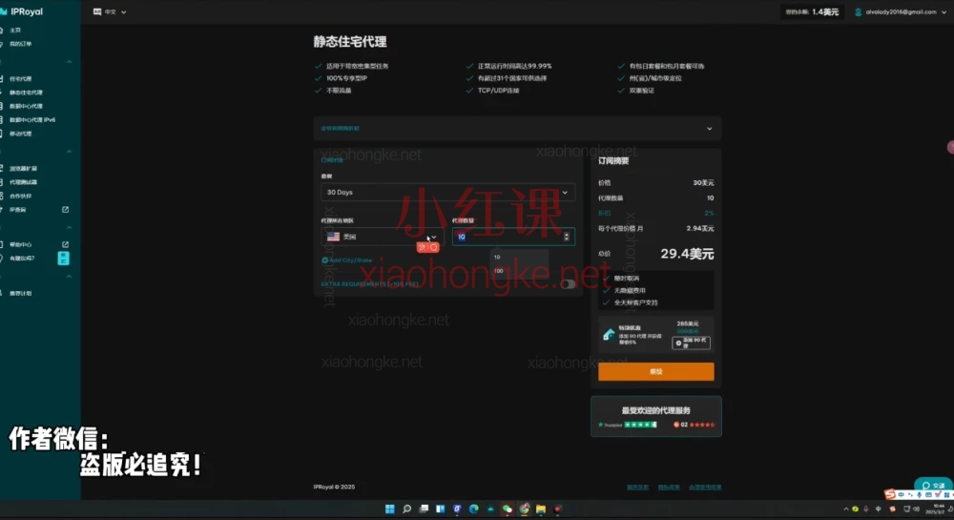The image size is (954, 520).
Task: Open 数据中心代理 IPv6 in the sidebar
Action: click(31, 120)
